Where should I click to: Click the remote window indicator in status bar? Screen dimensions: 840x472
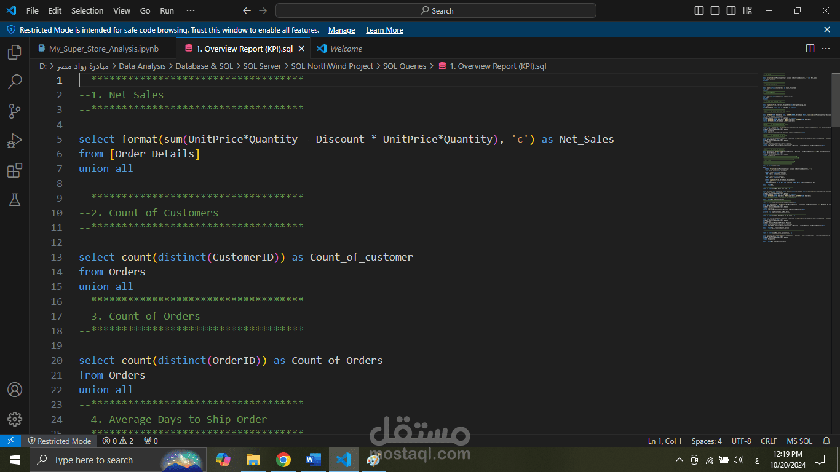tap(10, 441)
